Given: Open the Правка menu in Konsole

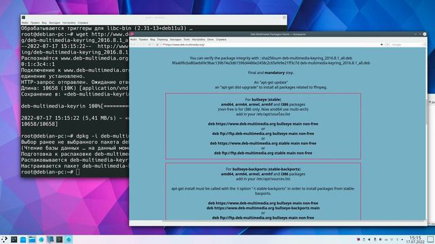Looking at the screenshot, I should pos(35,22).
